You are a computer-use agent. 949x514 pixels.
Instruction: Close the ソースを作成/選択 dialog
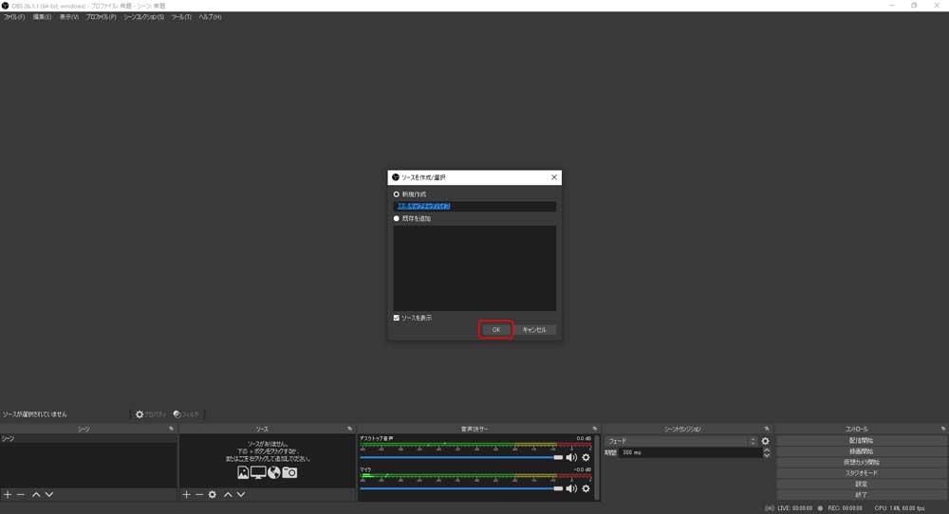(x=554, y=177)
